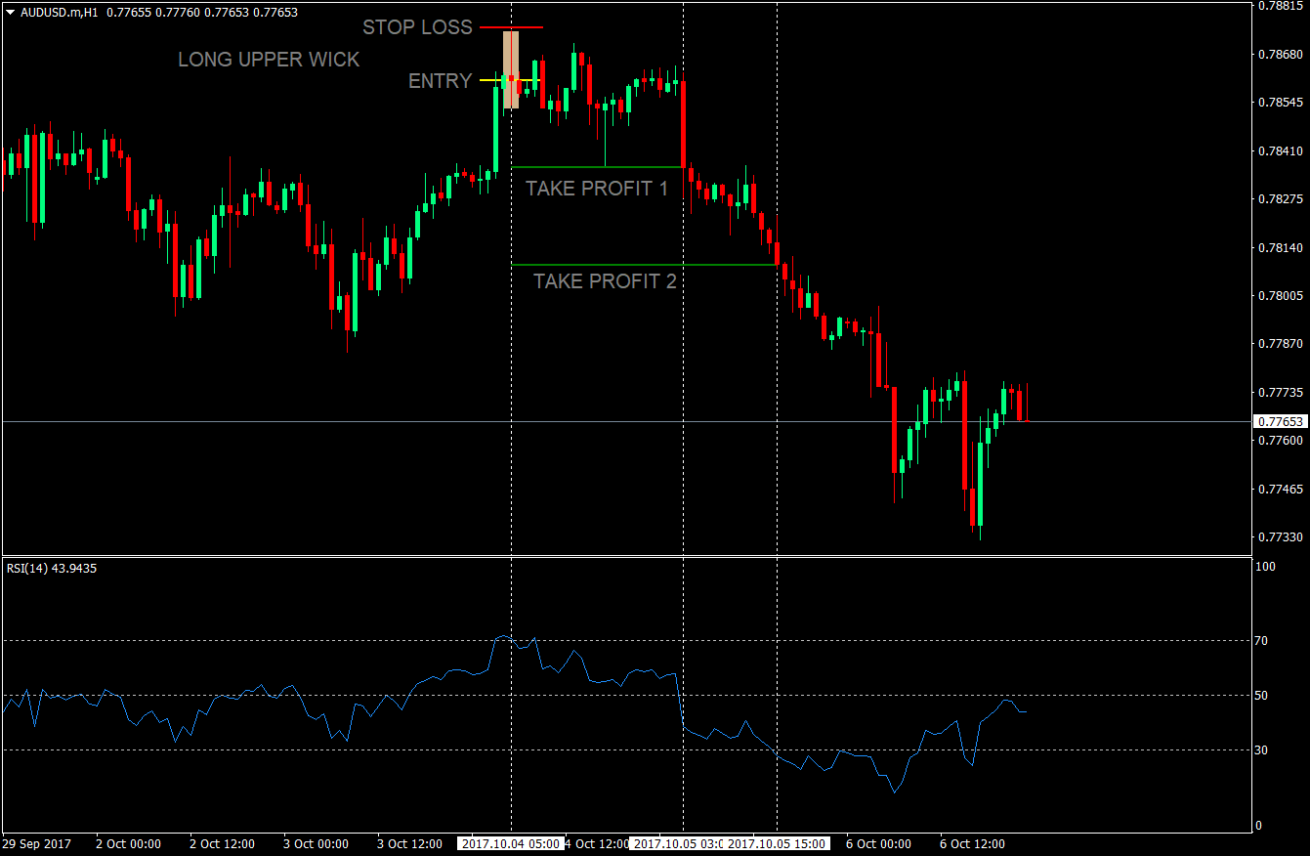Screen dimensions: 1310x856
Task: Click the RSI 30 oversold dashed level
Action: point(293,751)
